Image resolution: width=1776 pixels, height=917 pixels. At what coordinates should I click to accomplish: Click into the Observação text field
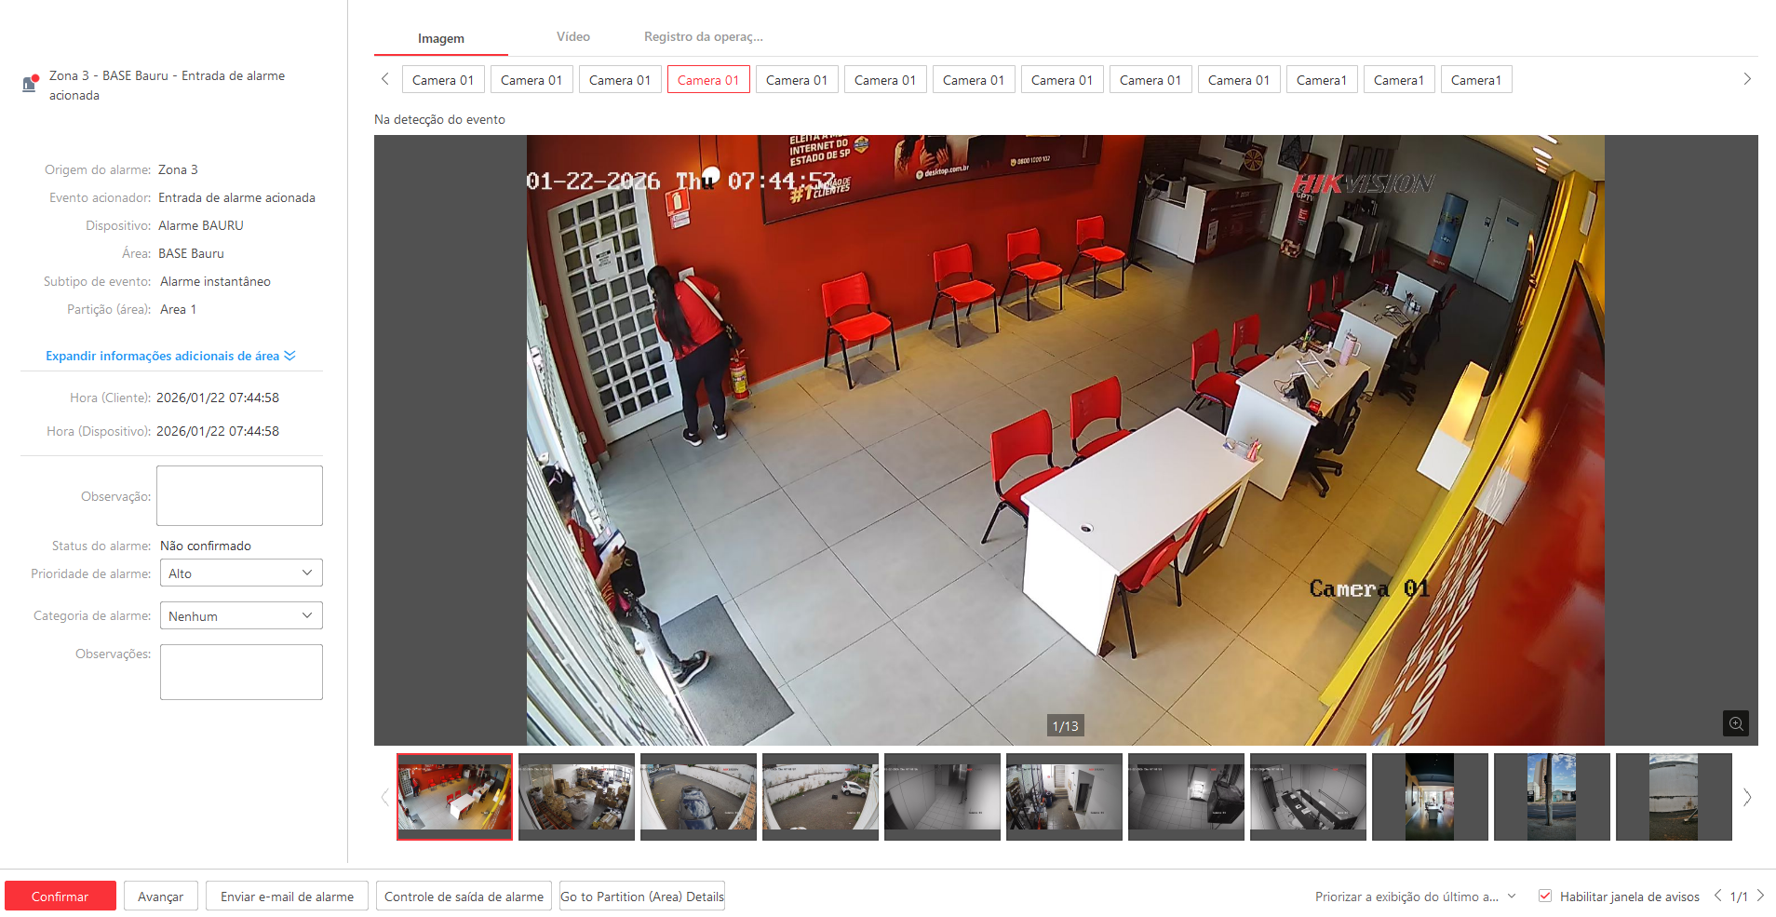[239, 496]
